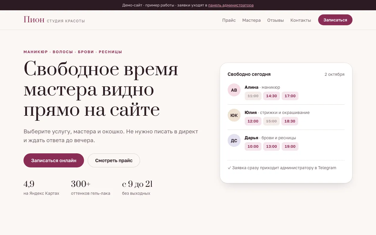Select the 12:00 slot for Юлия
376x235 pixels.
(x=253, y=121)
